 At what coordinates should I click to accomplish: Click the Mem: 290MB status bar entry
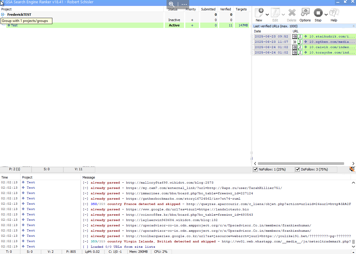point(139,252)
